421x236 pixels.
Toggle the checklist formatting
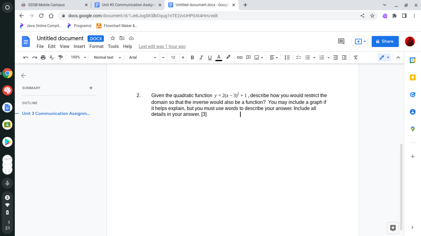click(298, 57)
